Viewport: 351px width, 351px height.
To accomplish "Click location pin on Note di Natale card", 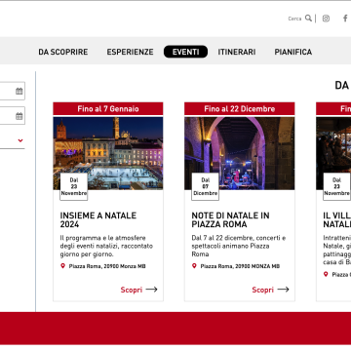I will (x=194, y=266).
